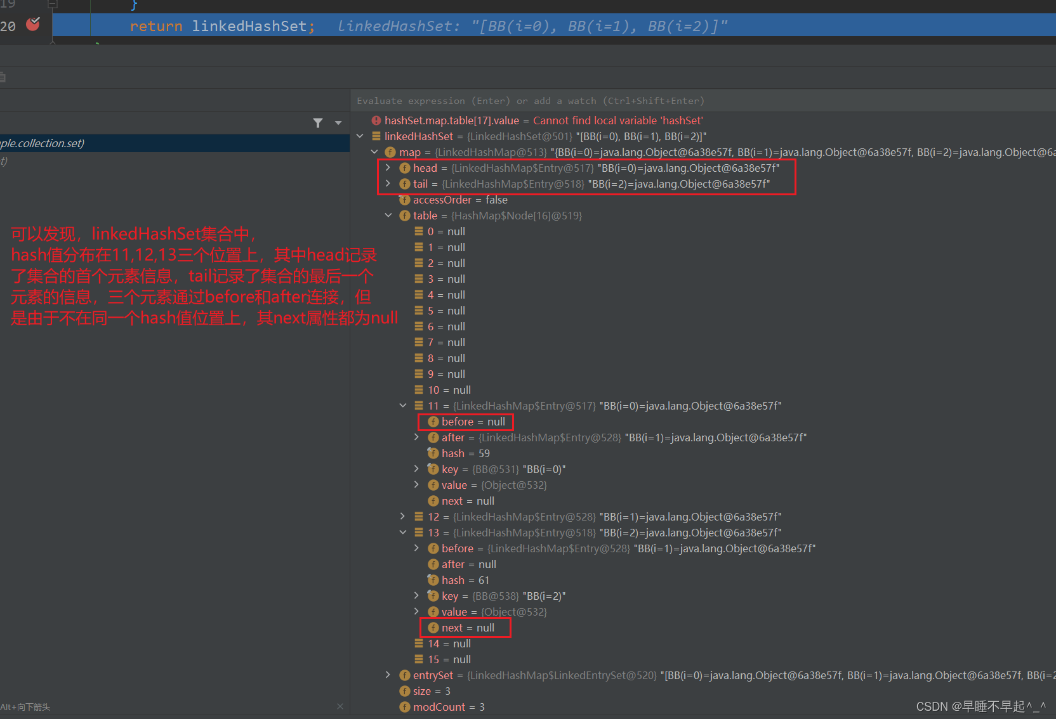Select the highlighted stack frame ending in 'collection.set)'
Image resolution: width=1056 pixels, height=719 pixels.
point(175,143)
